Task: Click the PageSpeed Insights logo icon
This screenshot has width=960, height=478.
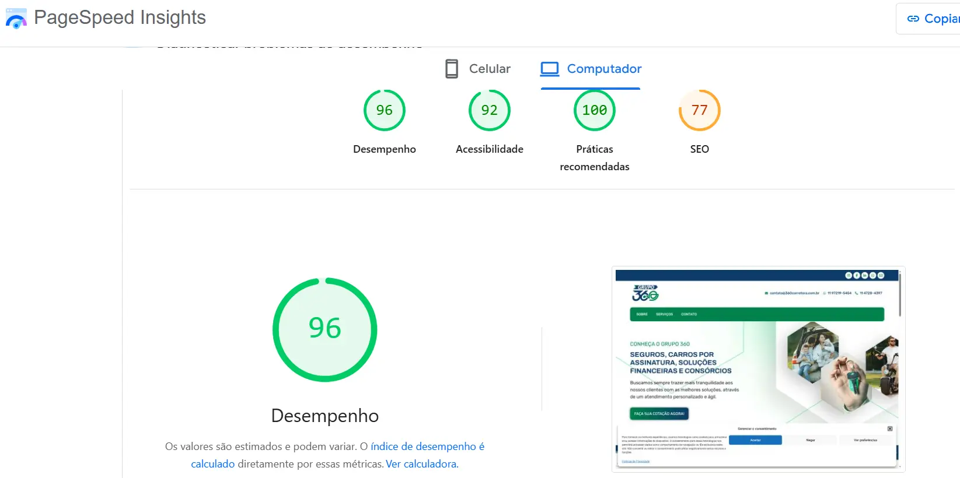Action: point(16,18)
